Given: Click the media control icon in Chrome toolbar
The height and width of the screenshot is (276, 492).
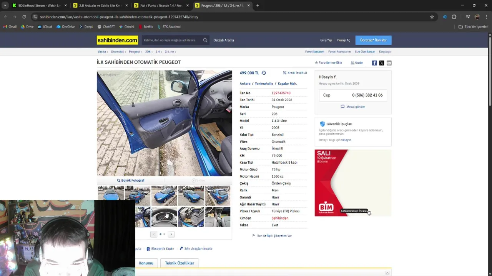Looking at the screenshot, I should pos(468,17).
